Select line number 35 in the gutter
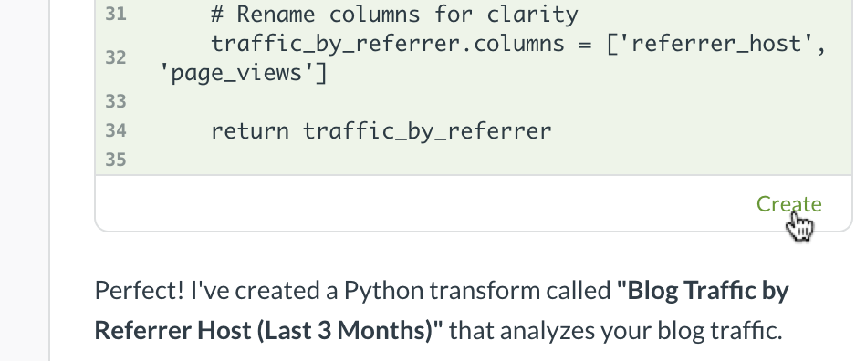 click(115, 160)
